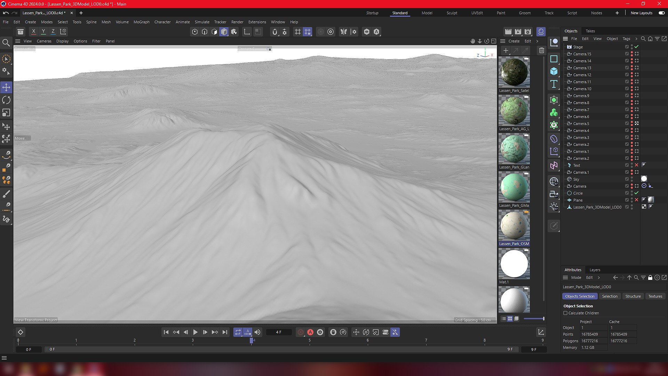
Task: Expand material manager menu overflow chevron
Action: click(x=537, y=41)
